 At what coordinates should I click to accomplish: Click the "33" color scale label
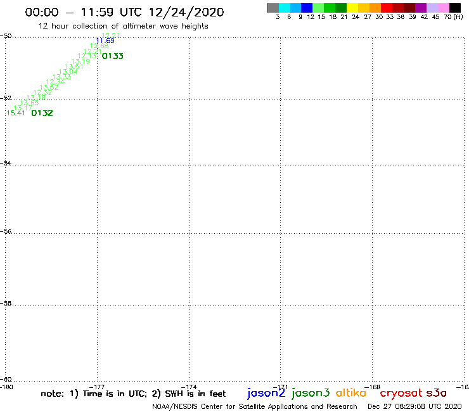390,16
